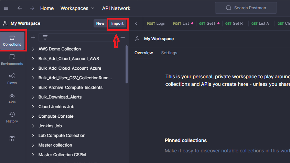Open the APIs sidebar panel
Image resolution: width=290 pixels, height=163 pixels.
[12, 98]
